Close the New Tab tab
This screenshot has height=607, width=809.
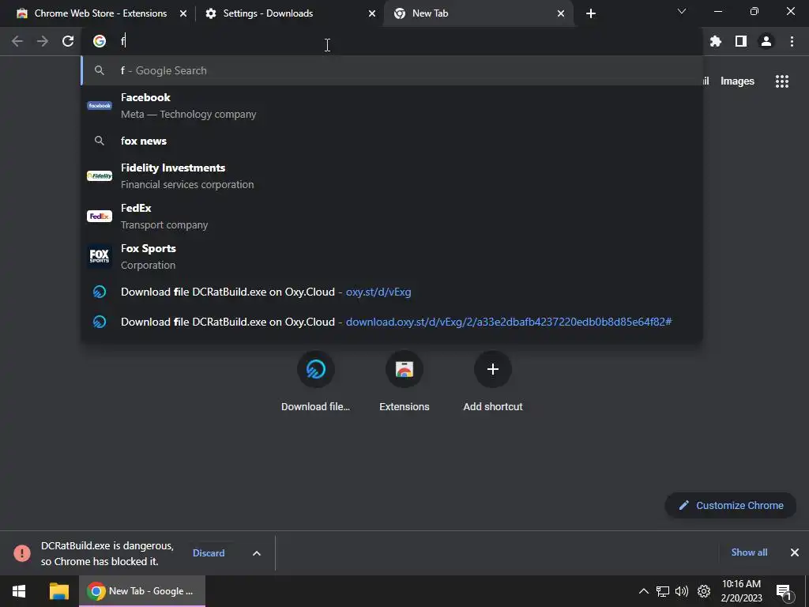click(561, 13)
